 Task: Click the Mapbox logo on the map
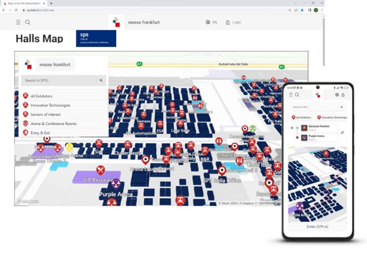(x=27, y=201)
